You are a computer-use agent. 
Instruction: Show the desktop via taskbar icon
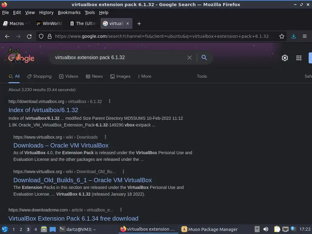[x=53, y=229]
